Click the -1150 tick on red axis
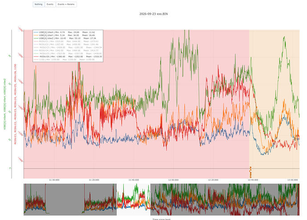 (x=20, y=30)
